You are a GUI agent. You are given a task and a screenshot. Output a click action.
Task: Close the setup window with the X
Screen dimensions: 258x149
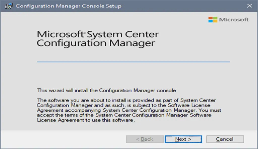click(249, 6)
